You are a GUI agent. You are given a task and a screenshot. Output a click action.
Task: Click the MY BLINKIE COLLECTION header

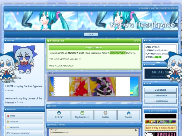point(160,111)
